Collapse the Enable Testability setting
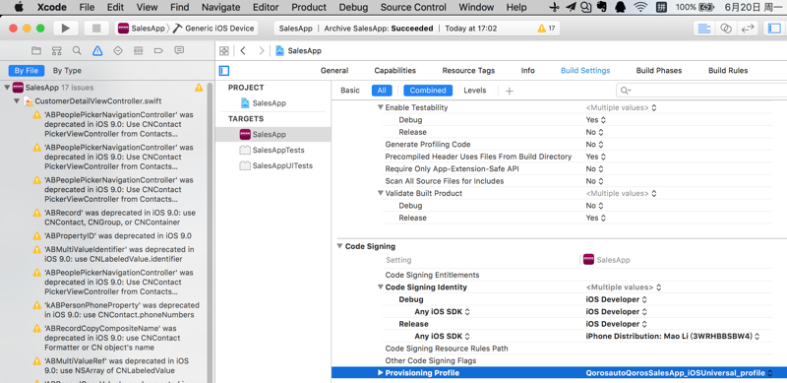The image size is (787, 383). pyautogui.click(x=381, y=107)
